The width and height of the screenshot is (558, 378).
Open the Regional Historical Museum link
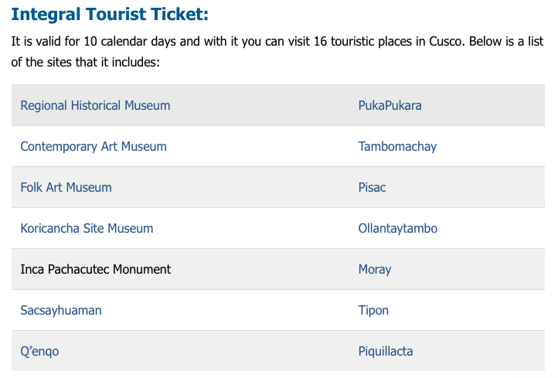coord(95,105)
